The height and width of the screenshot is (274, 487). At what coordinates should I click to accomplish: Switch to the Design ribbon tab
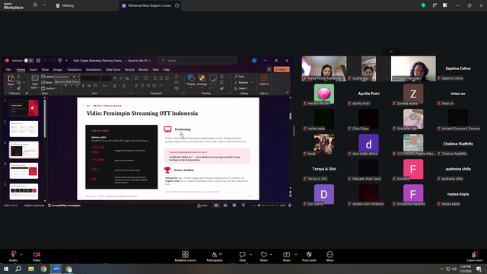(58, 69)
